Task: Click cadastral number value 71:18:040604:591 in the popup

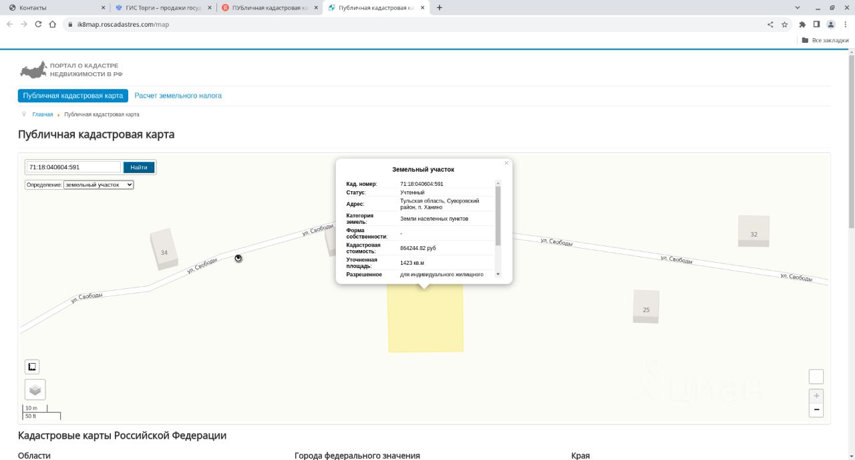Action: coord(421,184)
